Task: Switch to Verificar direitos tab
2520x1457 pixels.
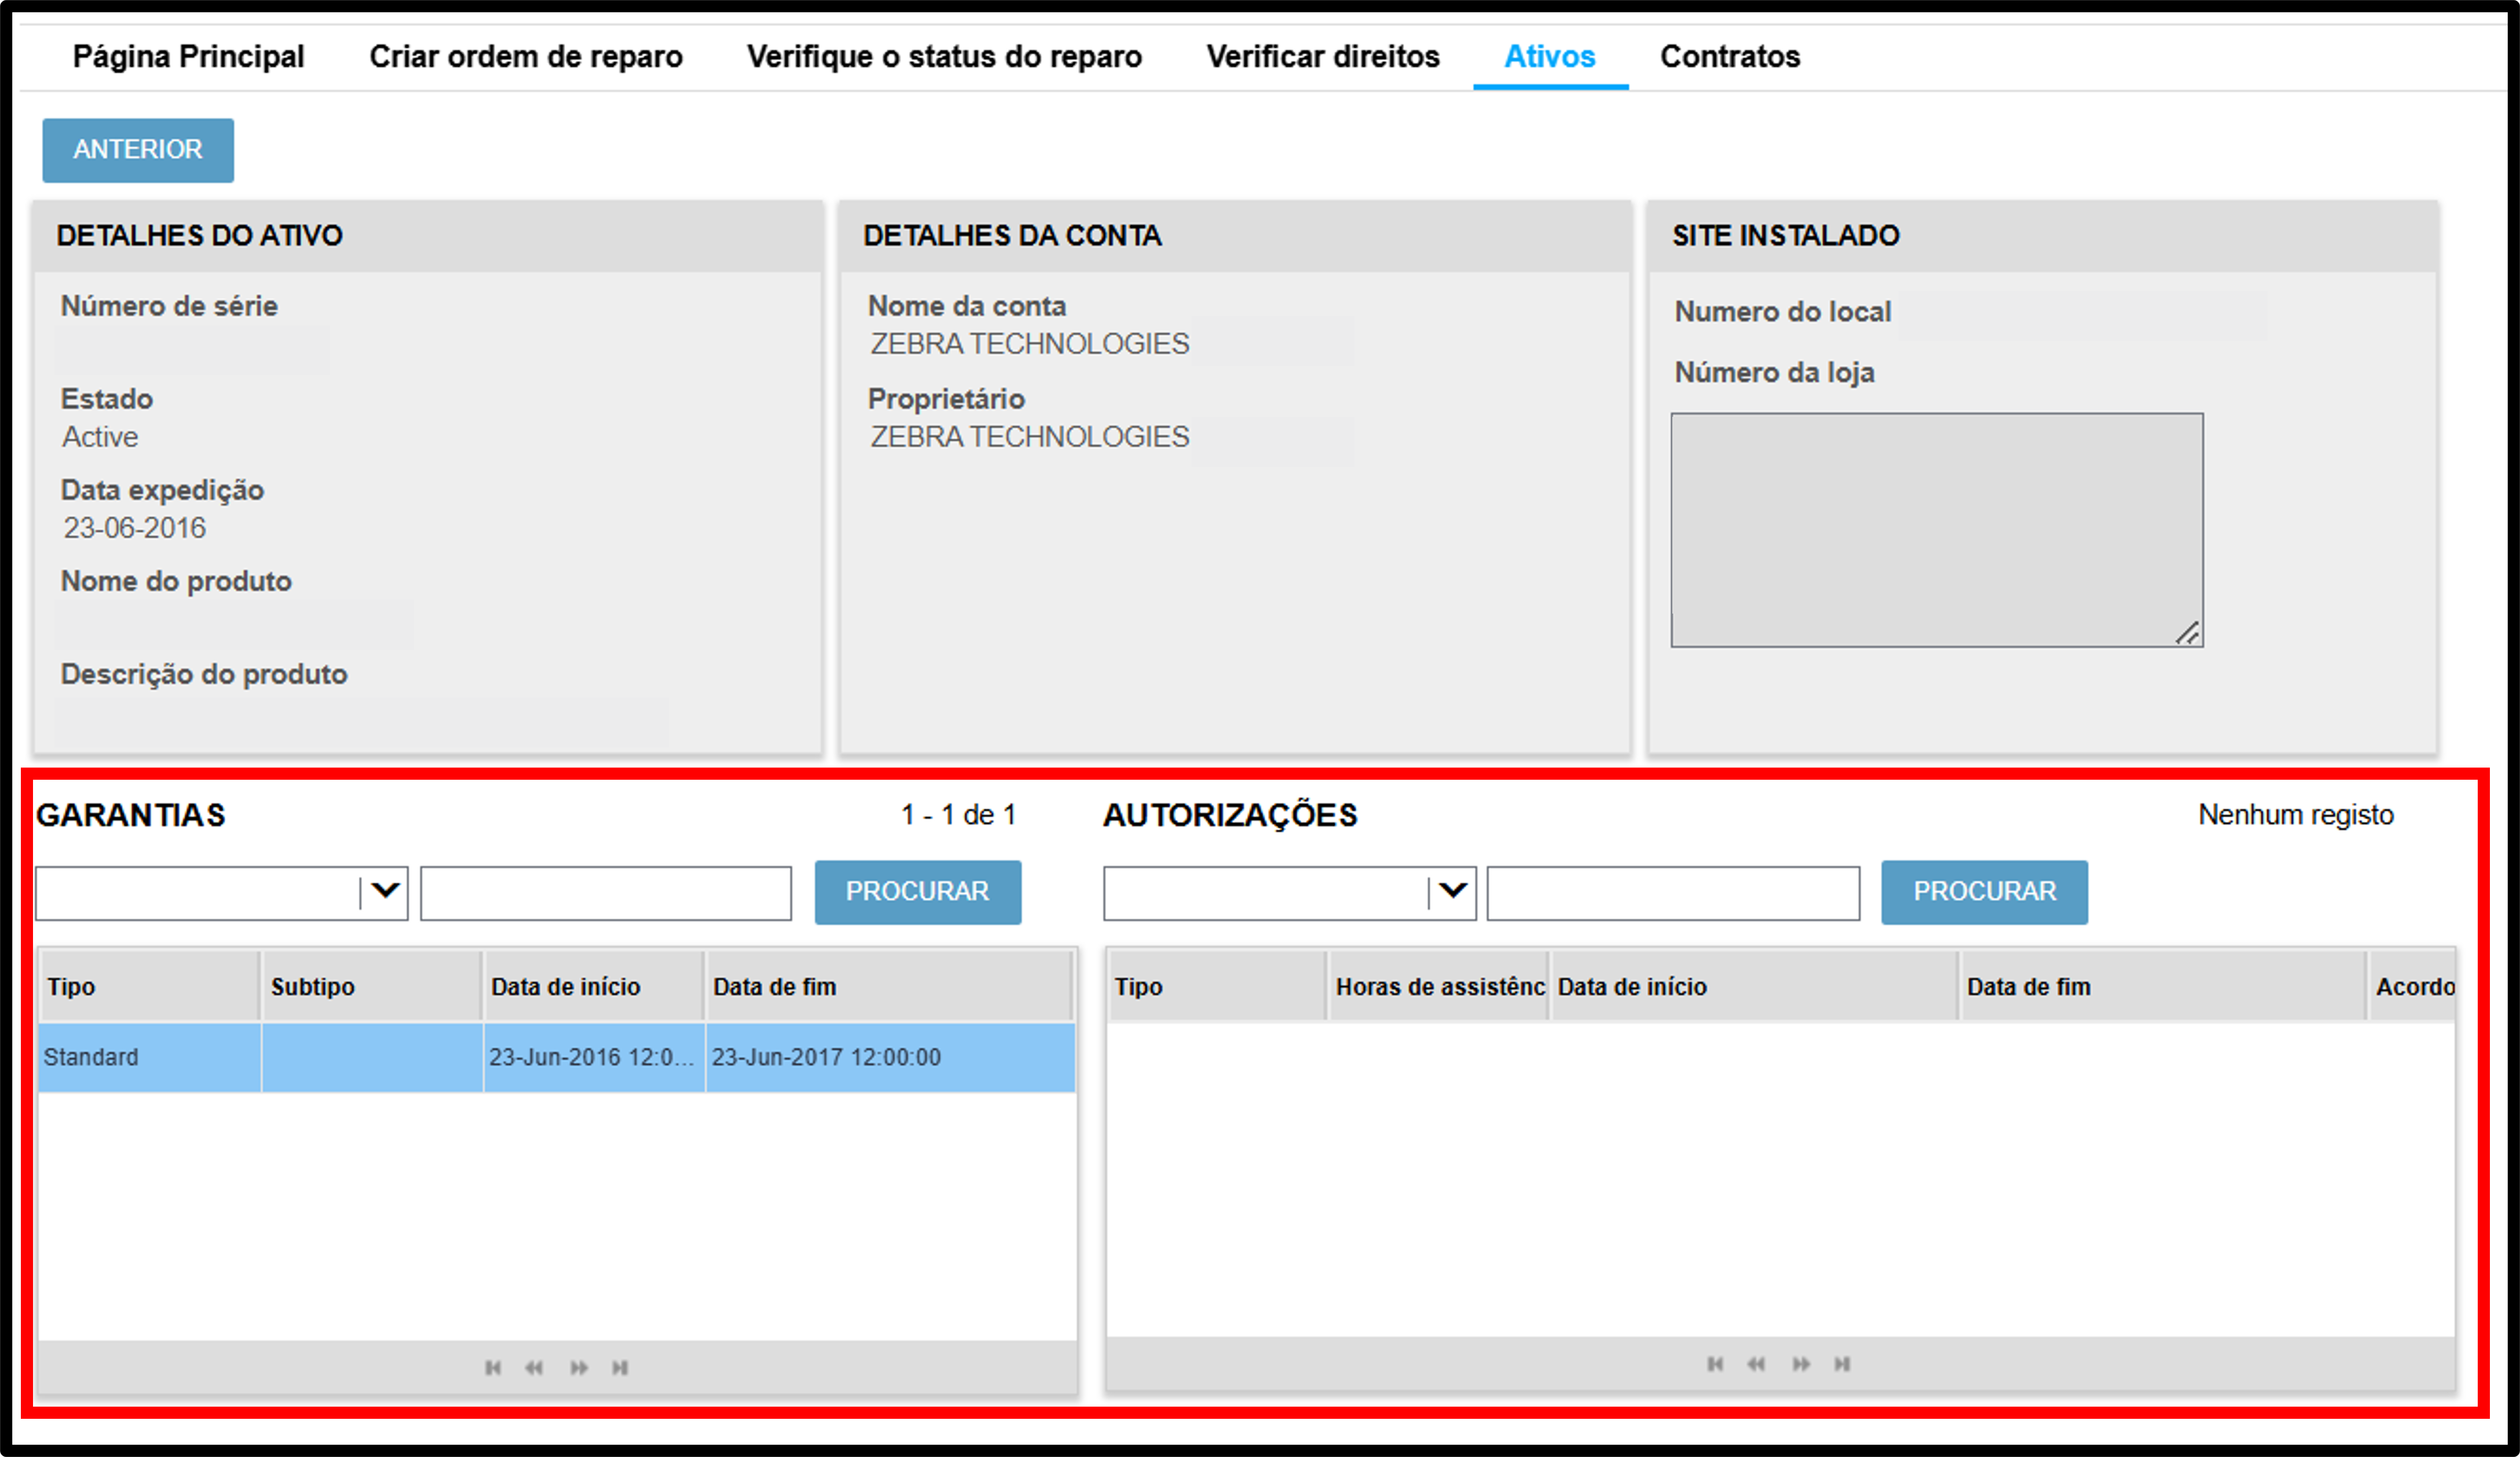Action: 1323,56
